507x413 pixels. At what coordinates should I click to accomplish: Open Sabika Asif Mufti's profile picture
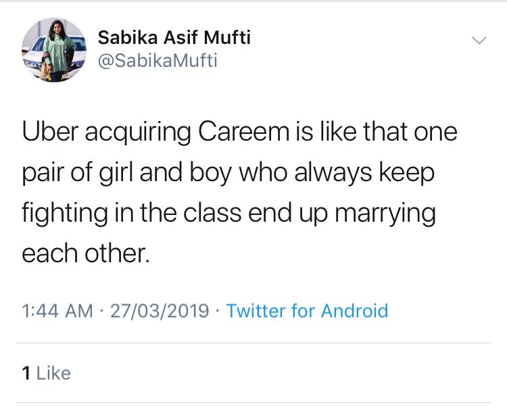[x=54, y=49]
